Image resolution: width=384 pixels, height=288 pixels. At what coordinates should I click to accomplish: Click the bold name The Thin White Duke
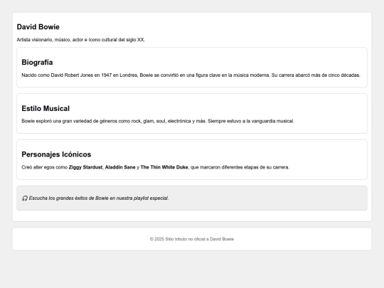164,167
